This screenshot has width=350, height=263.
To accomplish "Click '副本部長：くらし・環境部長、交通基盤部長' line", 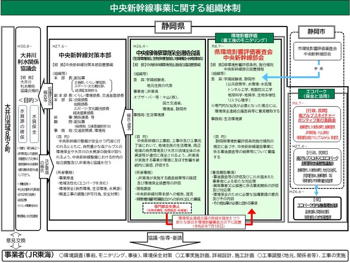I will [89, 95].
